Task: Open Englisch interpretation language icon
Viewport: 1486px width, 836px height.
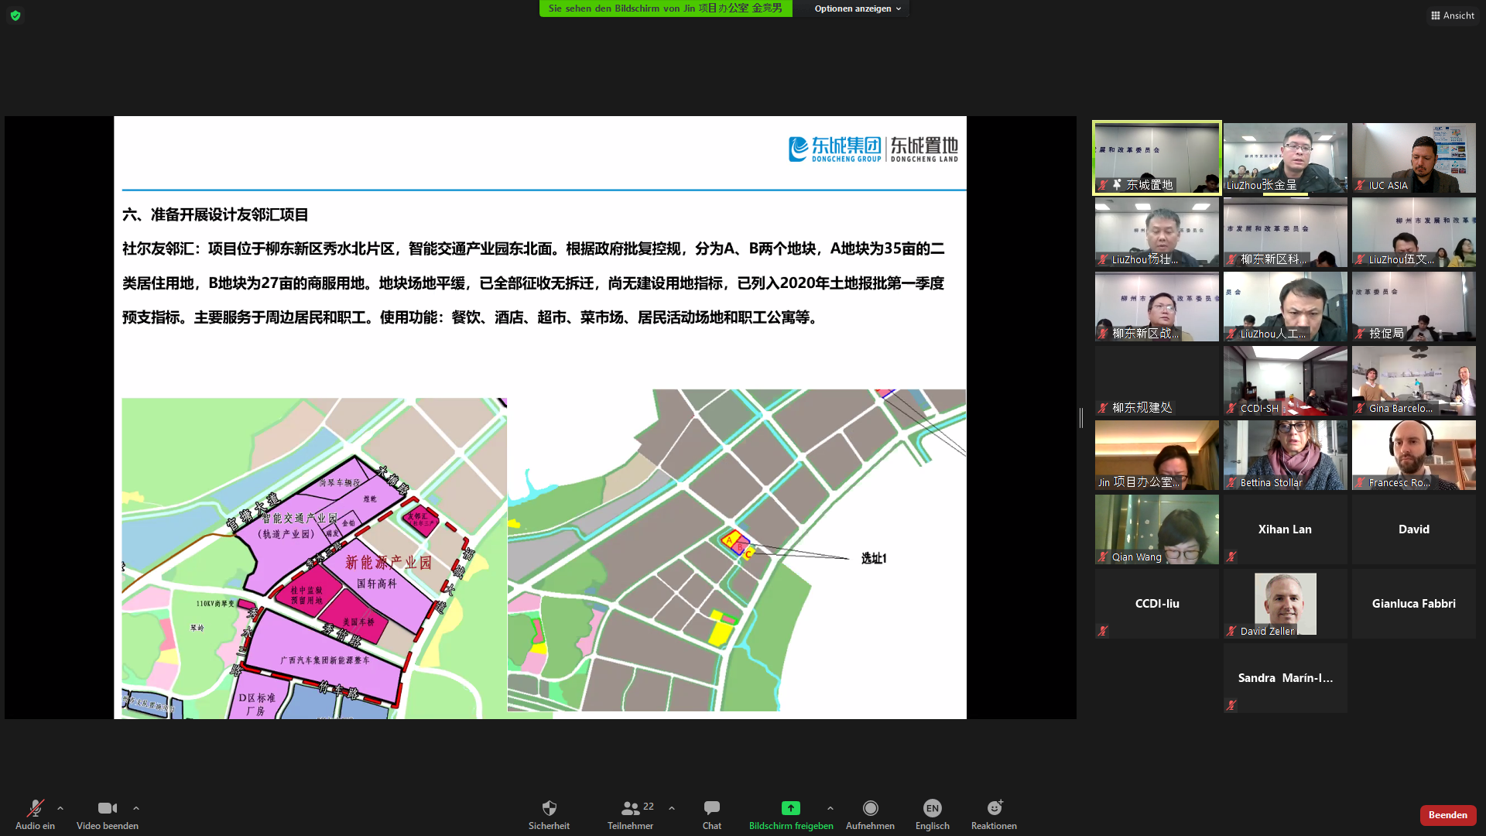Action: (932, 809)
